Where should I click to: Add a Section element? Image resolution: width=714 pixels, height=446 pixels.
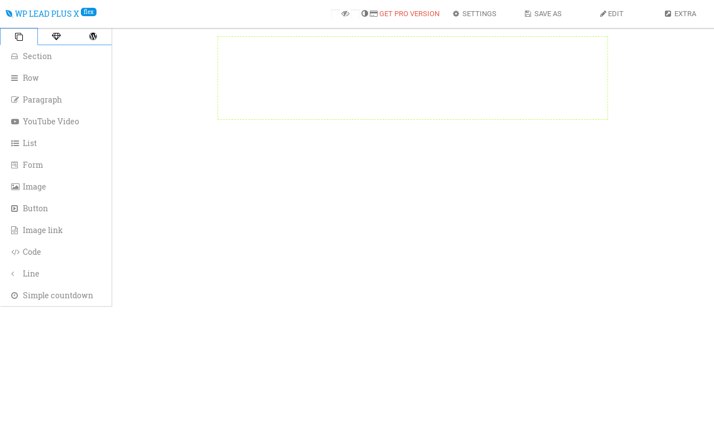(x=56, y=56)
